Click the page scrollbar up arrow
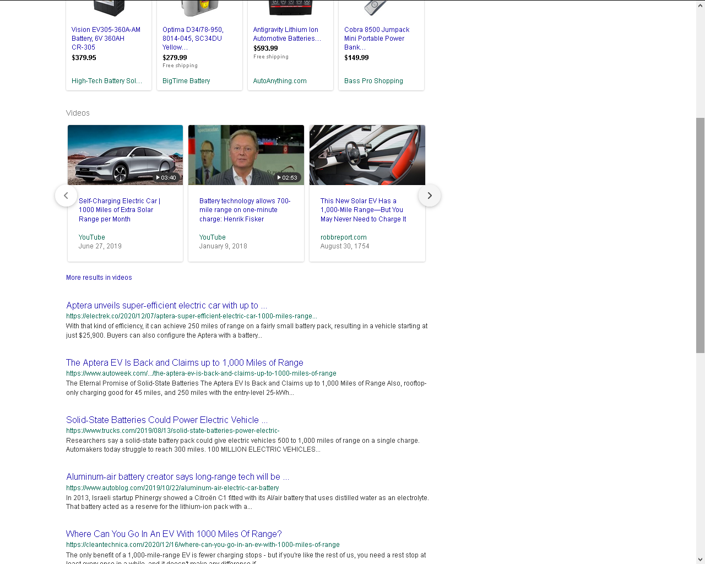This screenshot has height=564, width=705. click(700, 4)
